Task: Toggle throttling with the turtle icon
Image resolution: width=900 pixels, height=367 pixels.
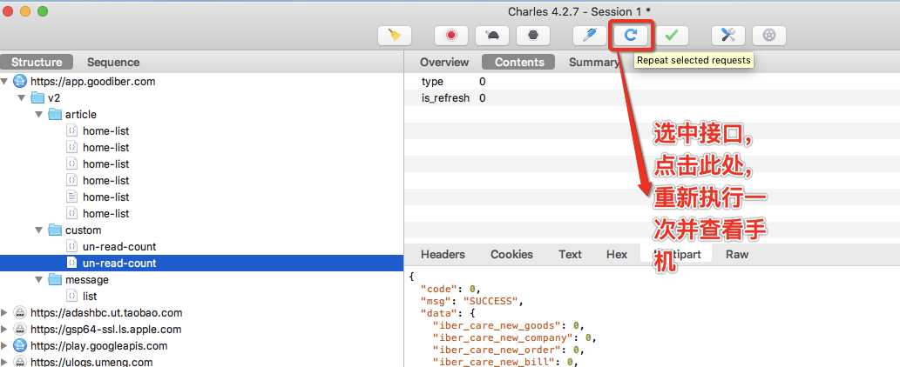Action: 492,36
